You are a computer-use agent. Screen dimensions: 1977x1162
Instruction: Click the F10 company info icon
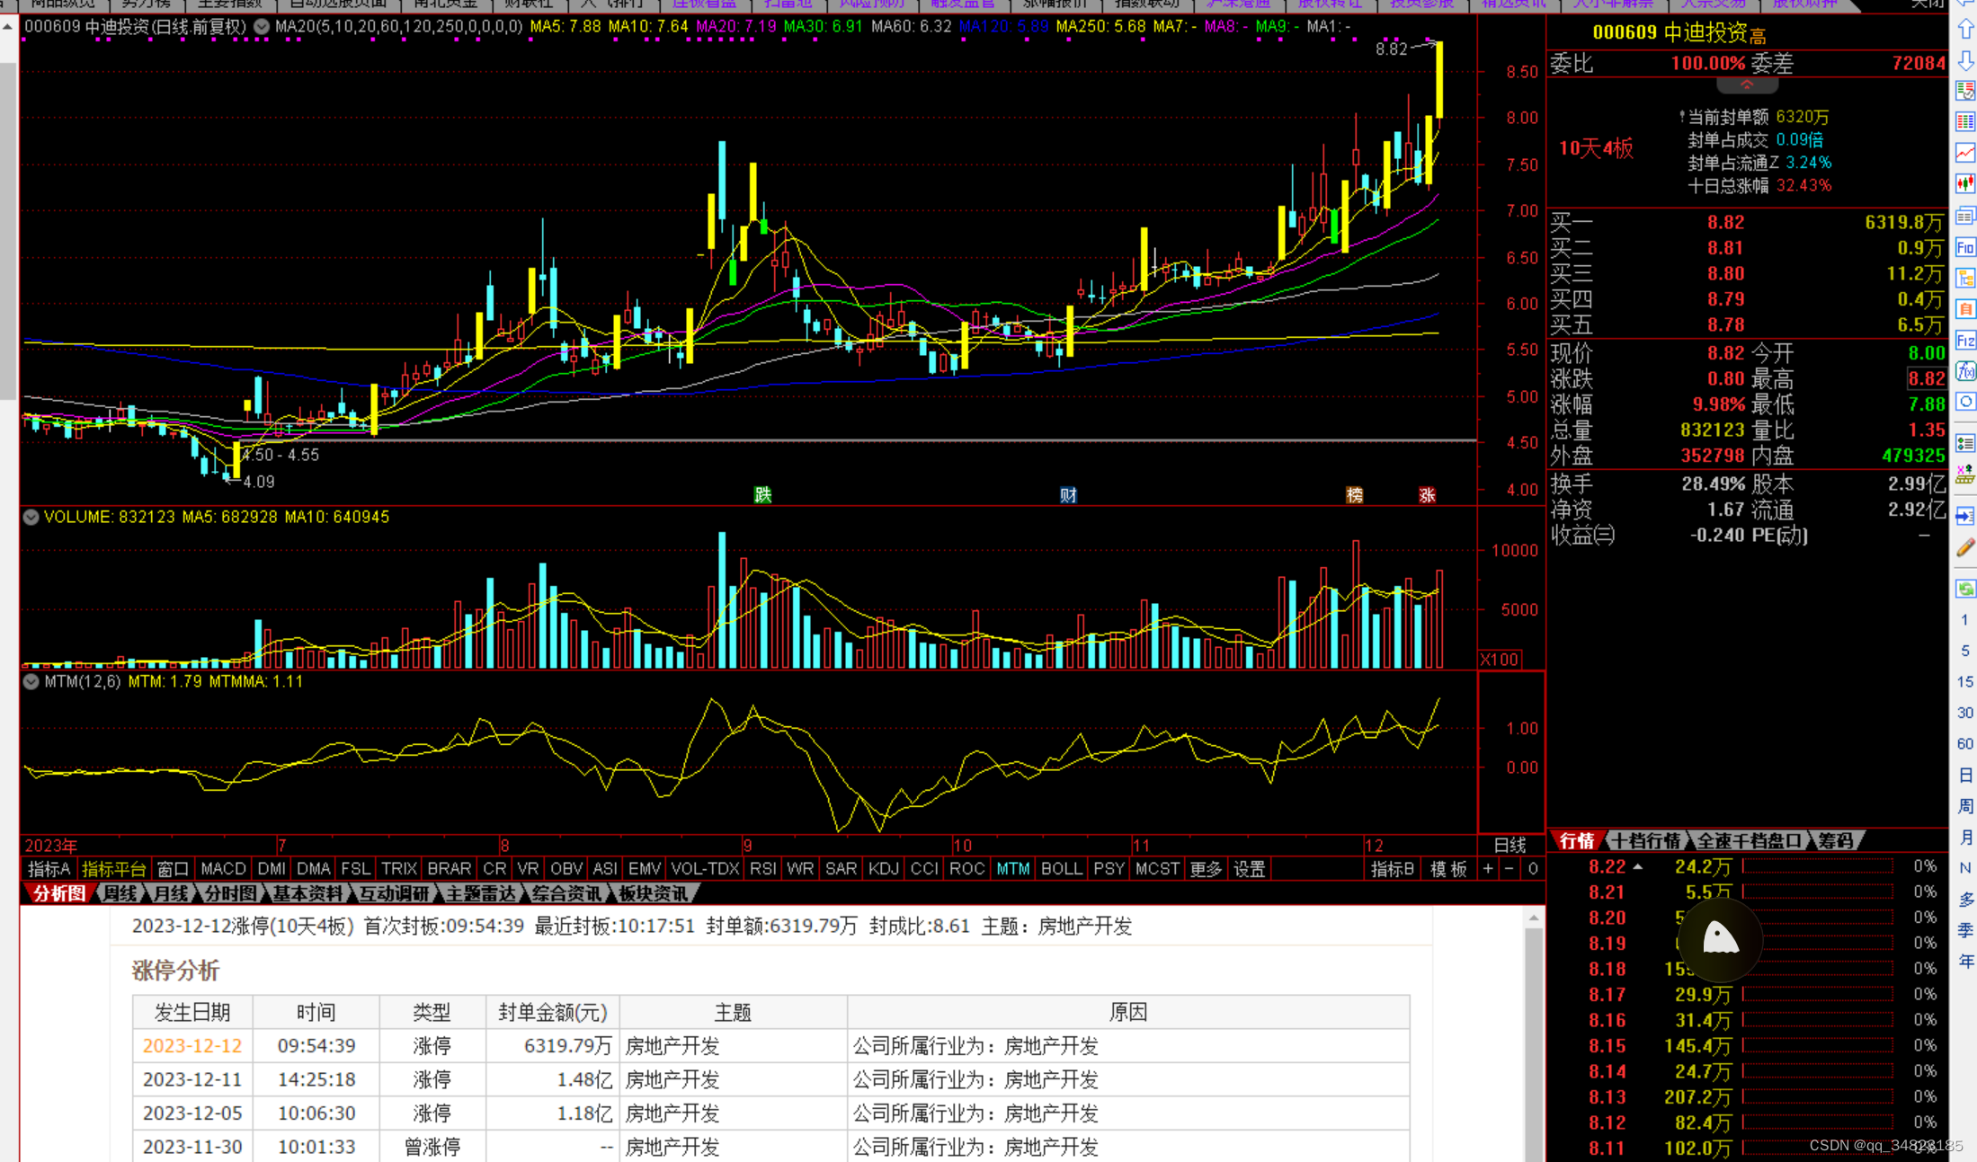(x=1965, y=247)
